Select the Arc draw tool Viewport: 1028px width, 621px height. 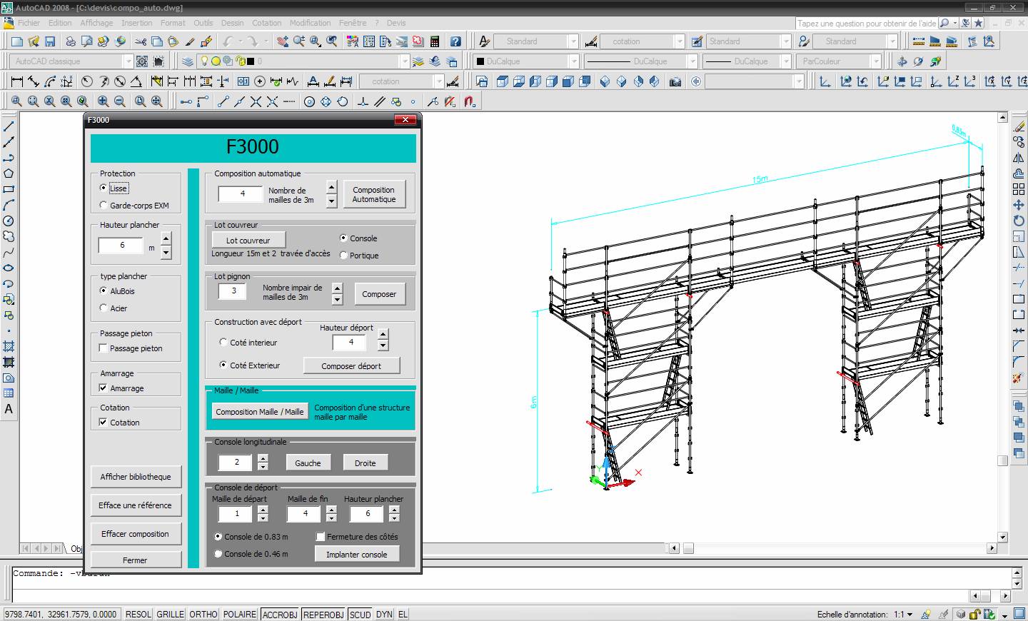[x=9, y=205]
